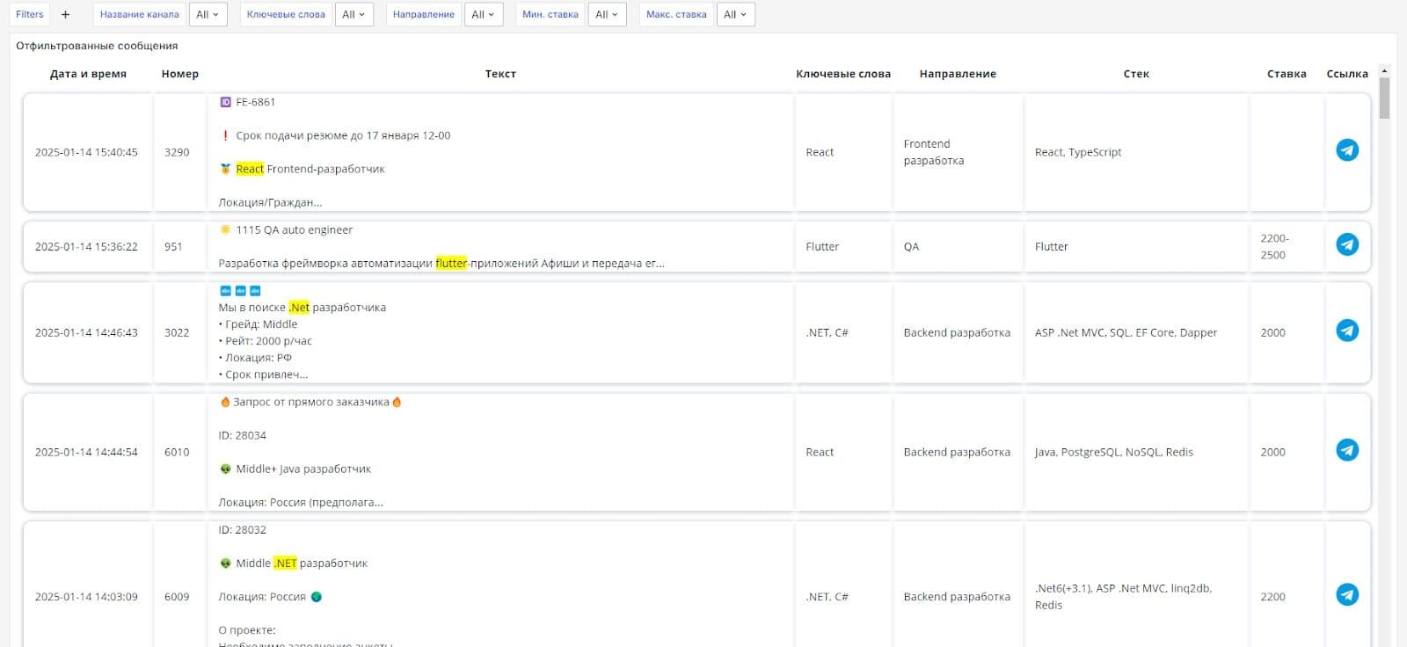The width and height of the screenshot is (1407, 647).
Task: Expand the Название канала All dropdown
Action: (208, 14)
